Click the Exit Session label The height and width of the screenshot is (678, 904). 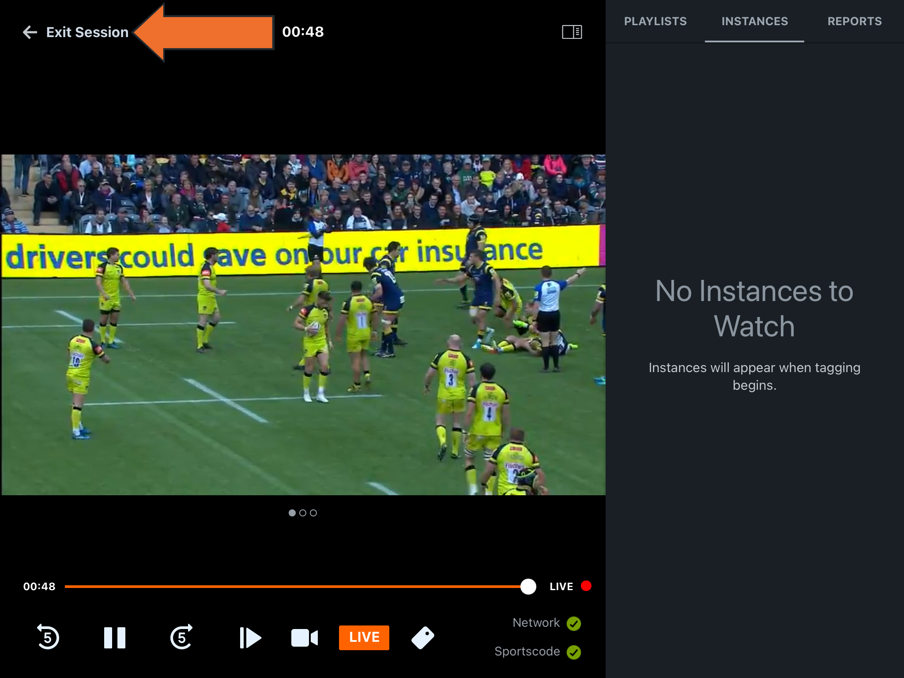(x=87, y=32)
